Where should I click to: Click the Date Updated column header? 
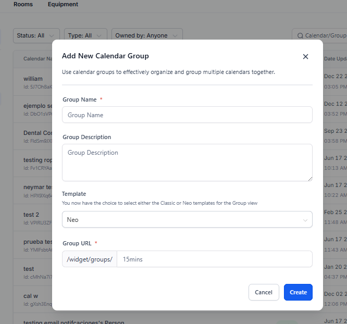334,59
